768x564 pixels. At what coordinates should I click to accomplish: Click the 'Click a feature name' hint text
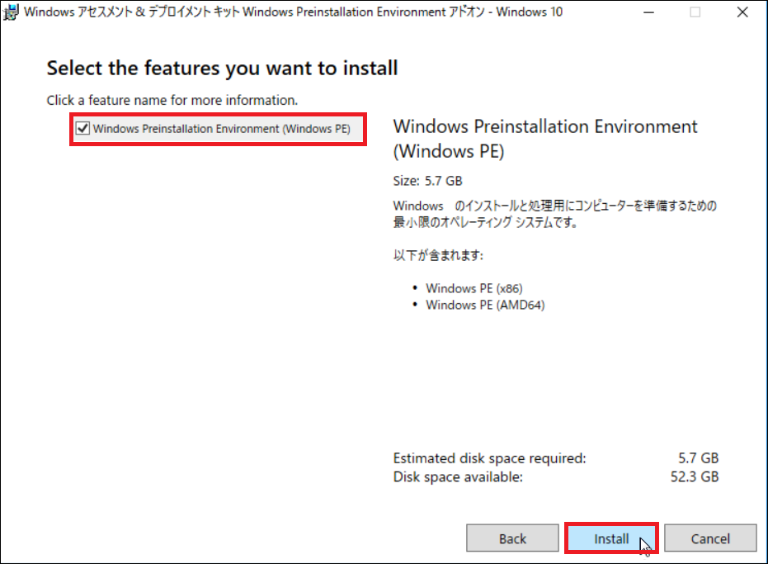[172, 100]
